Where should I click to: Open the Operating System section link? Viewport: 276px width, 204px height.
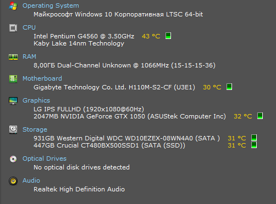click(x=51, y=5)
